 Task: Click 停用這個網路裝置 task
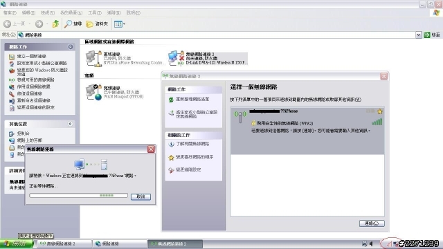click(x=34, y=86)
